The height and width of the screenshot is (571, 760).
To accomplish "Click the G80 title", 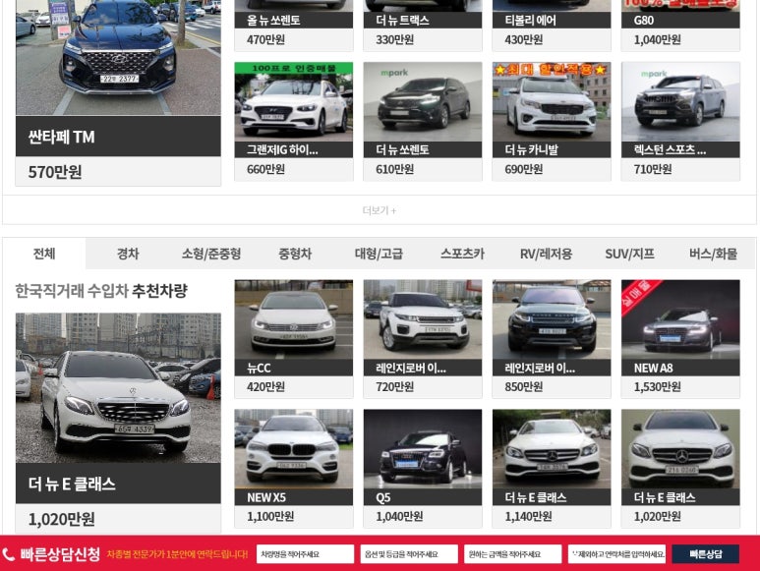I will click(644, 21).
